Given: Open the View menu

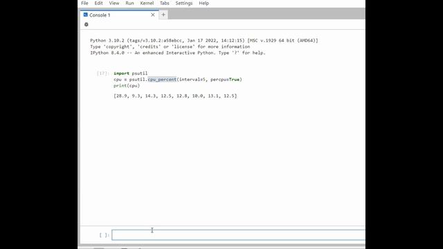Looking at the screenshot, I should pos(114,3).
